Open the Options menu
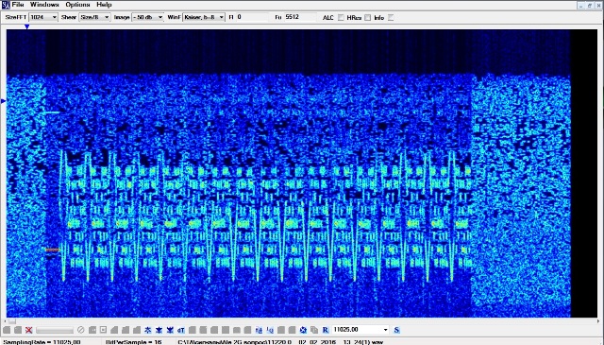This screenshot has width=604, height=345. (77, 5)
